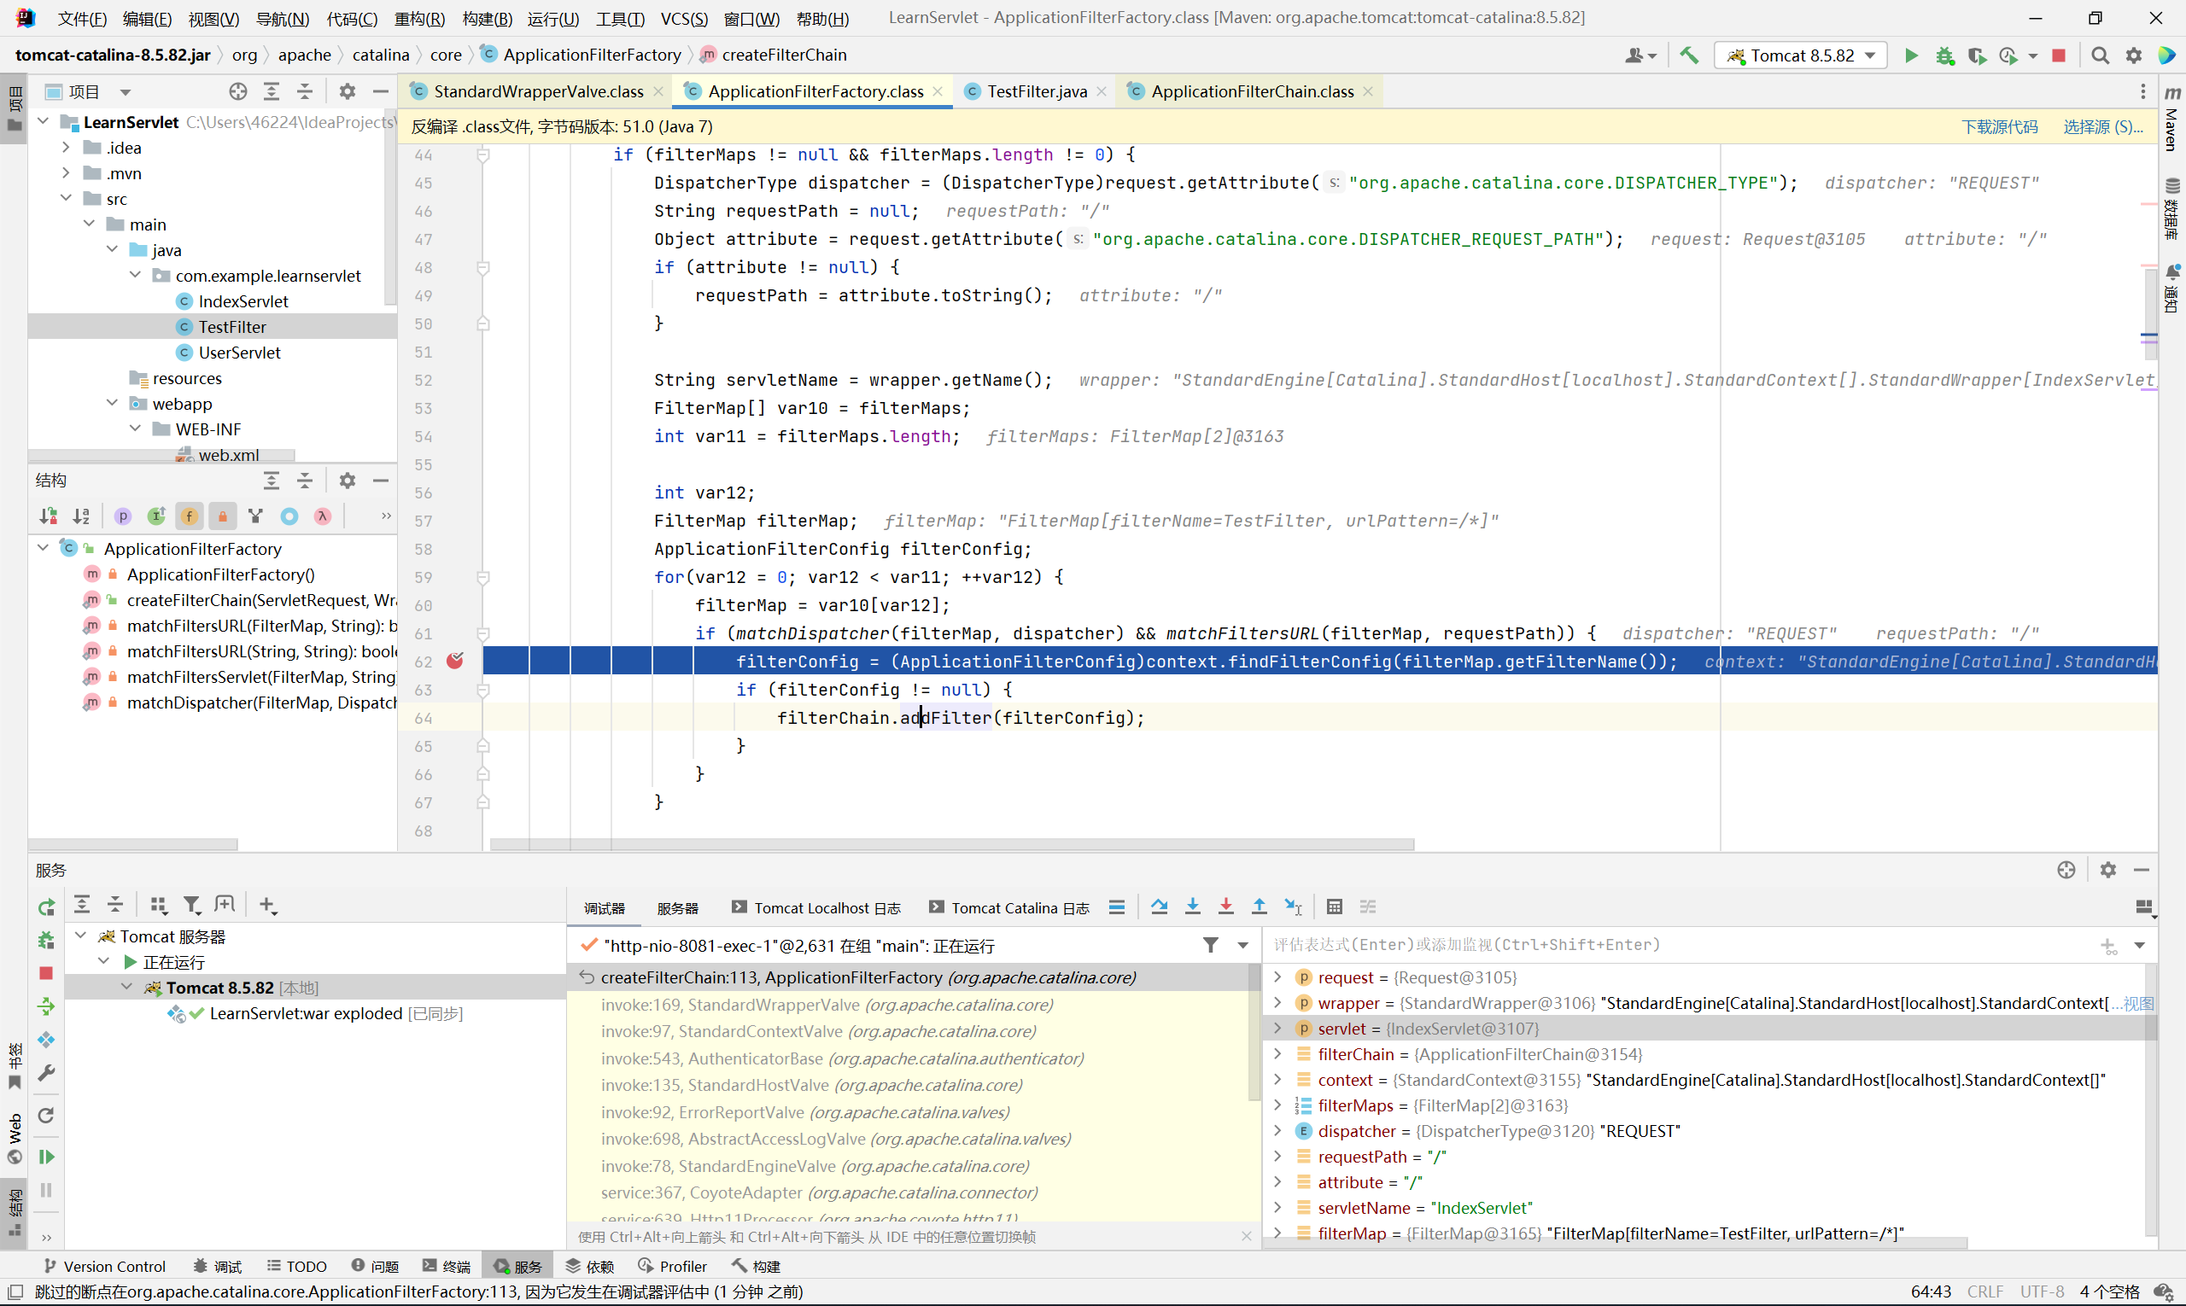Click the Update application icon in Services
The width and height of the screenshot is (2186, 1306).
(47, 1115)
